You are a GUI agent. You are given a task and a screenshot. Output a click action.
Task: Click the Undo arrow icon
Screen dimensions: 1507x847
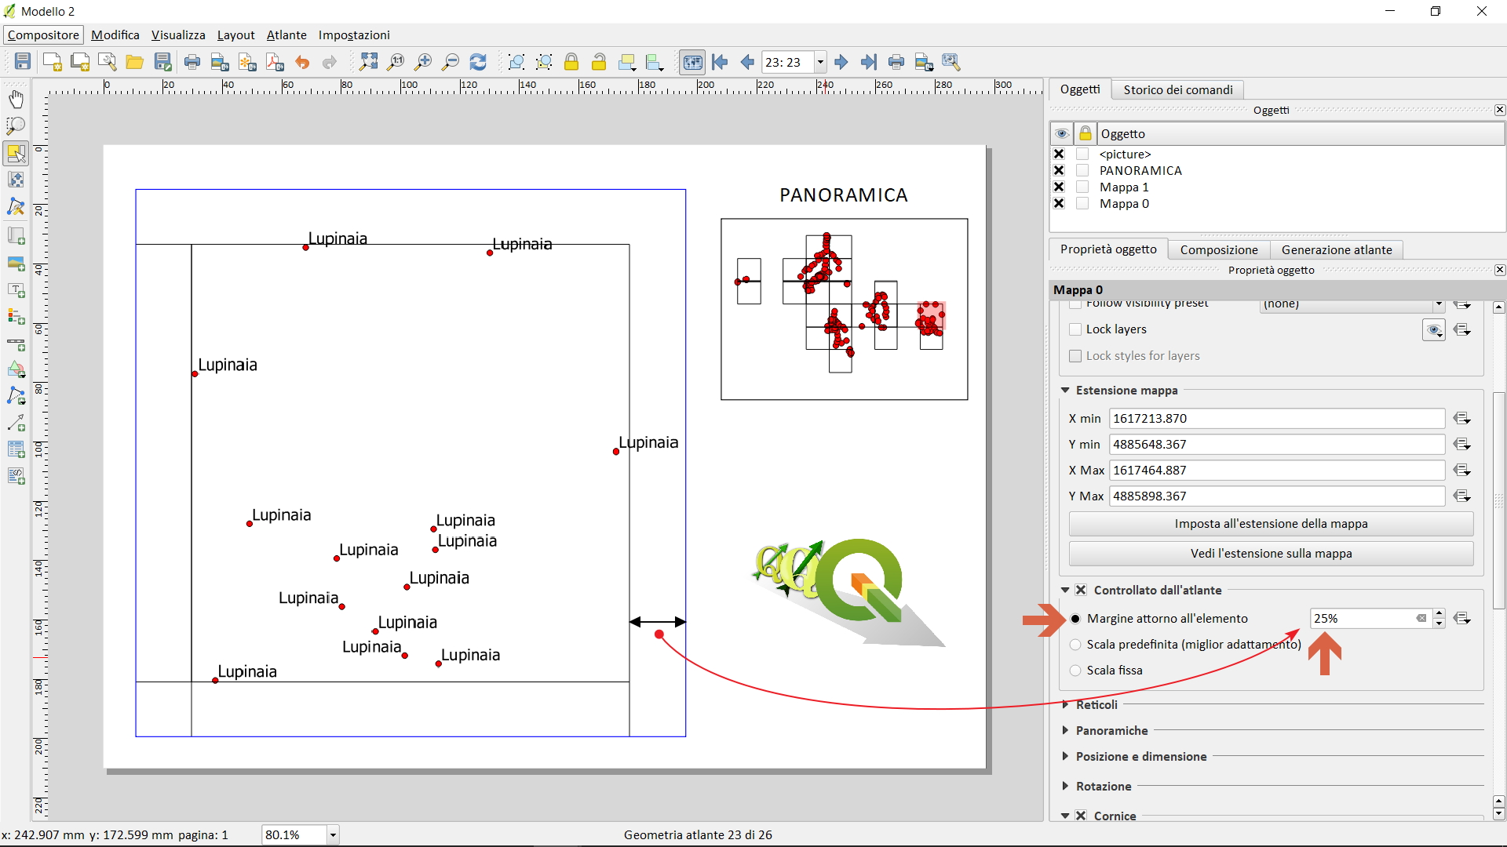point(302,62)
